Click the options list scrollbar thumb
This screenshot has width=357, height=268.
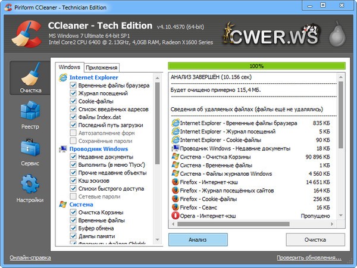pos(157,123)
